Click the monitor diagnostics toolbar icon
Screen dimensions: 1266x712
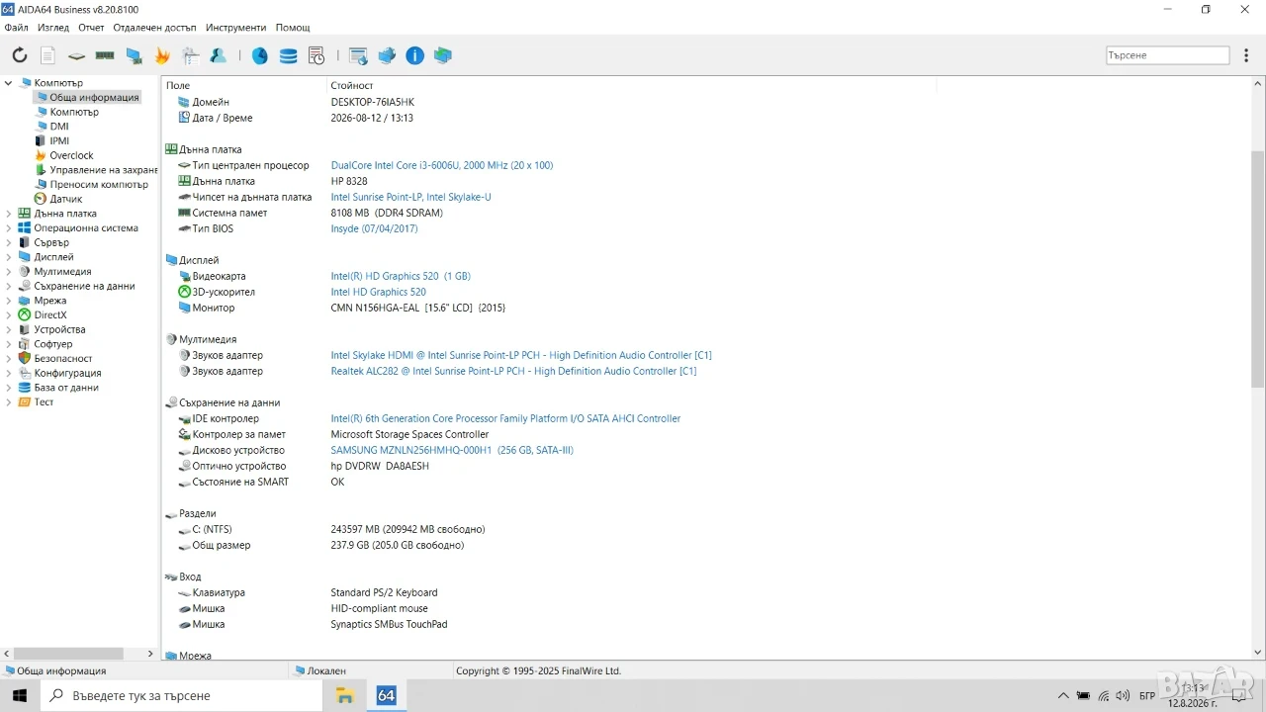coord(134,55)
